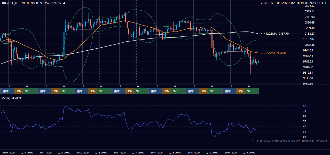This screenshot has height=155, width=330.
Task: Click the 2/12 12:00 time axis label
Action: [x=82, y=152]
